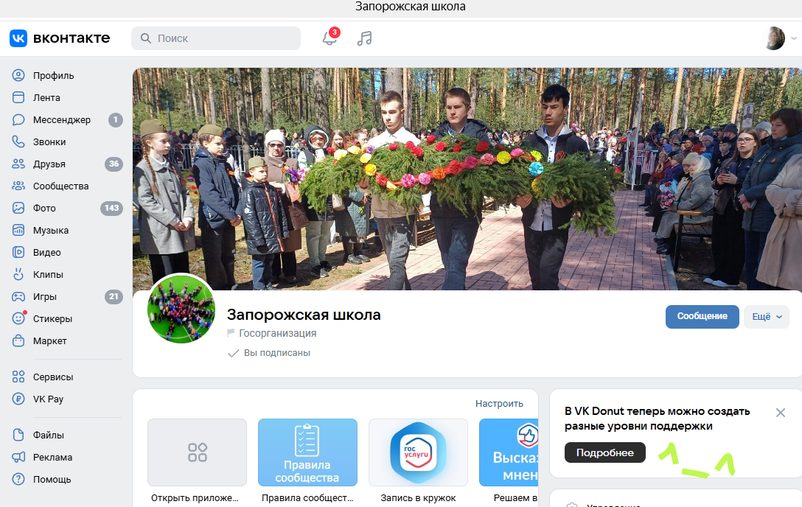Image resolution: width=802 pixels, height=507 pixels.
Task: Click the Photo picture icon
Action: 18,208
